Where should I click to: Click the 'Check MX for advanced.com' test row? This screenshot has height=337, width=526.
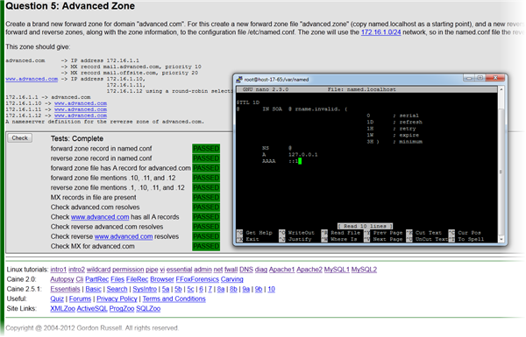click(135, 247)
